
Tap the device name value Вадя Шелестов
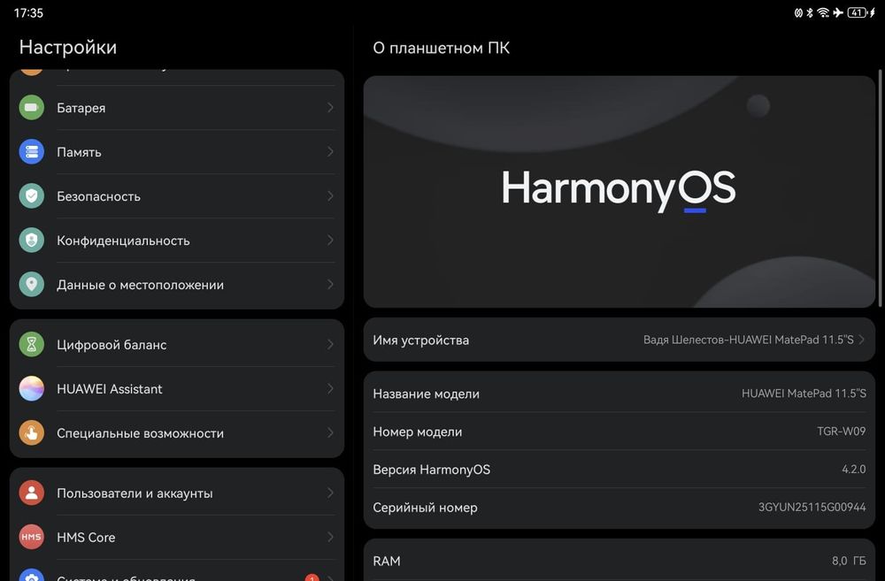pos(749,340)
